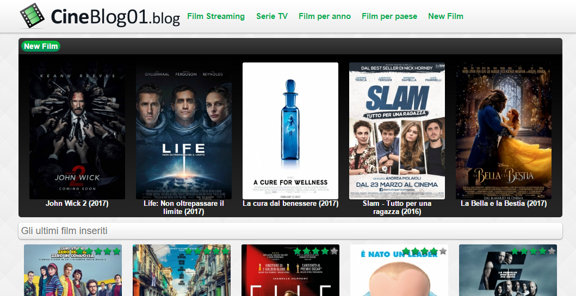The width and height of the screenshot is (576, 296).
Task: Open the Elle film thumbnail
Action: click(290, 270)
